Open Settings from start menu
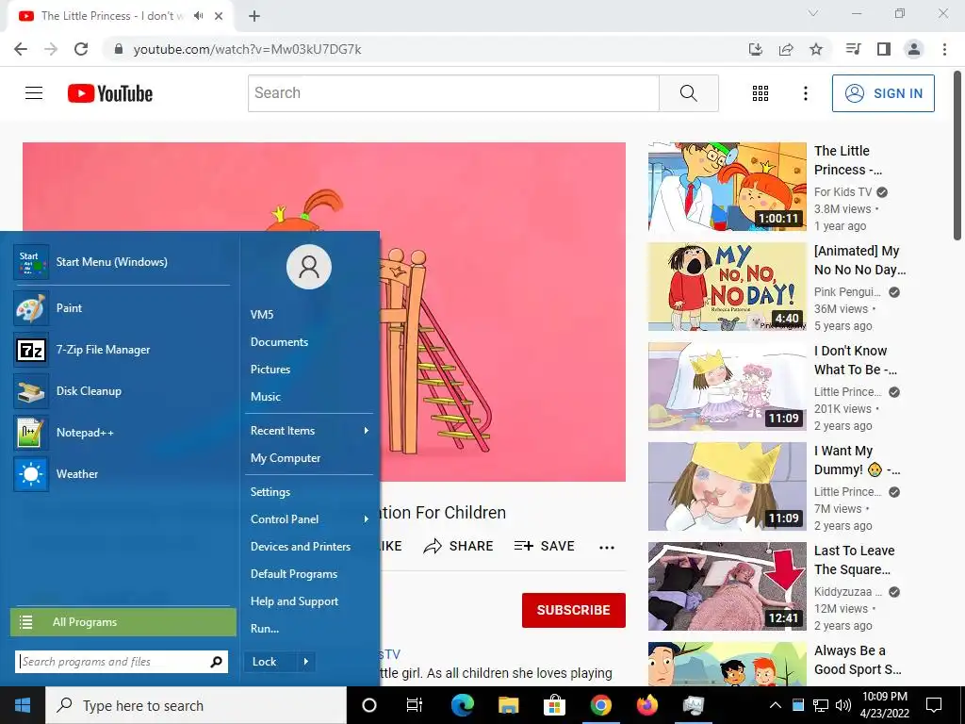Image resolution: width=965 pixels, height=724 pixels. pos(270,492)
